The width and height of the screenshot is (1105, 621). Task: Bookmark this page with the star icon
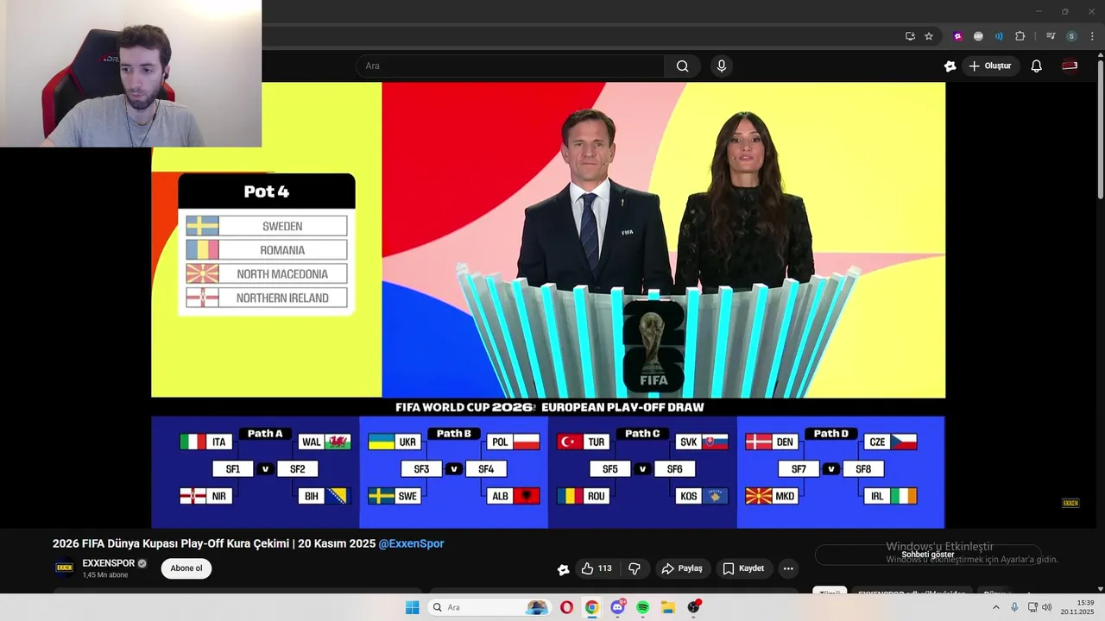(x=929, y=36)
